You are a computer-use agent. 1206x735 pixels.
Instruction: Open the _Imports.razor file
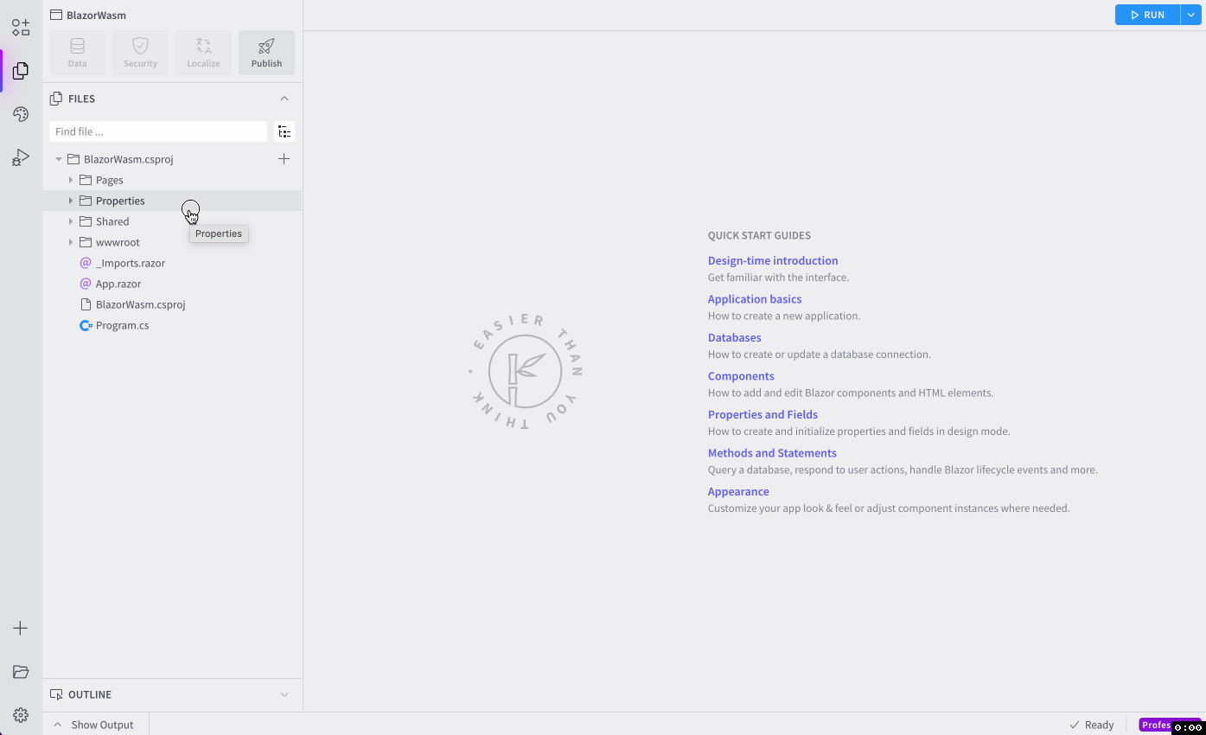point(131,263)
